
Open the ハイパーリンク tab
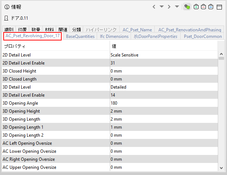pyautogui.click(x=101, y=30)
